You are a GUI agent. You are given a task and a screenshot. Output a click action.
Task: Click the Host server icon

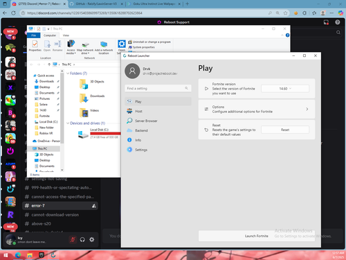click(129, 111)
